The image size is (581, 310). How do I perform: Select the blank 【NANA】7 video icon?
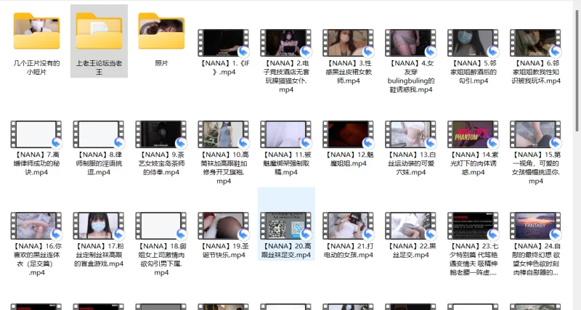click(36, 134)
